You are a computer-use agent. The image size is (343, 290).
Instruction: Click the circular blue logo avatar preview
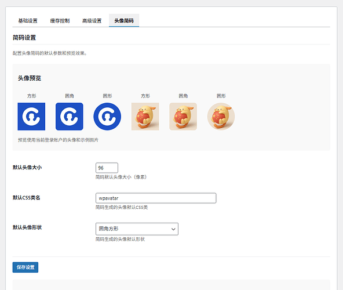tap(107, 117)
